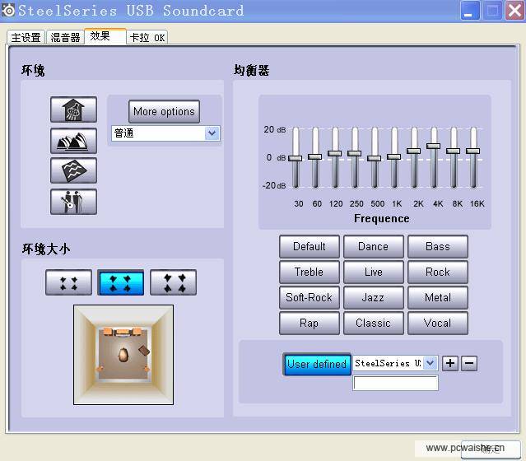Screen dimensions: 526x461
Task: Click the plus icon to add preset
Action: pyautogui.click(x=450, y=363)
